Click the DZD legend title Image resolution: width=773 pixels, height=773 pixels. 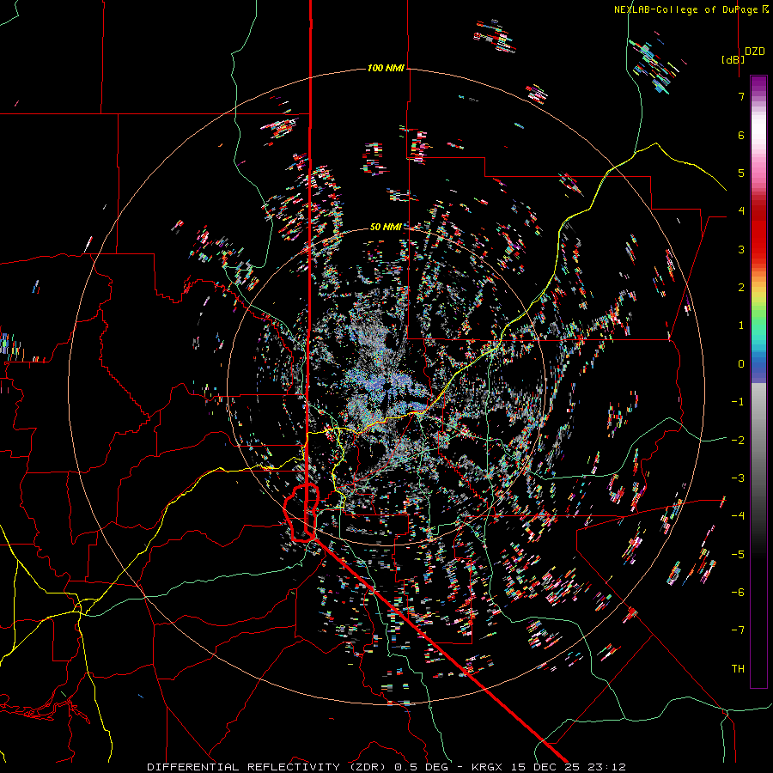click(754, 52)
